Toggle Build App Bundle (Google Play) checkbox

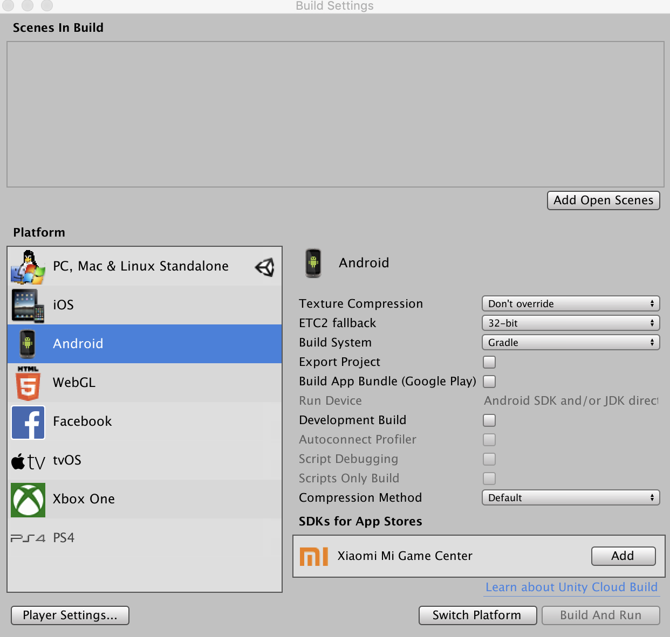point(489,382)
